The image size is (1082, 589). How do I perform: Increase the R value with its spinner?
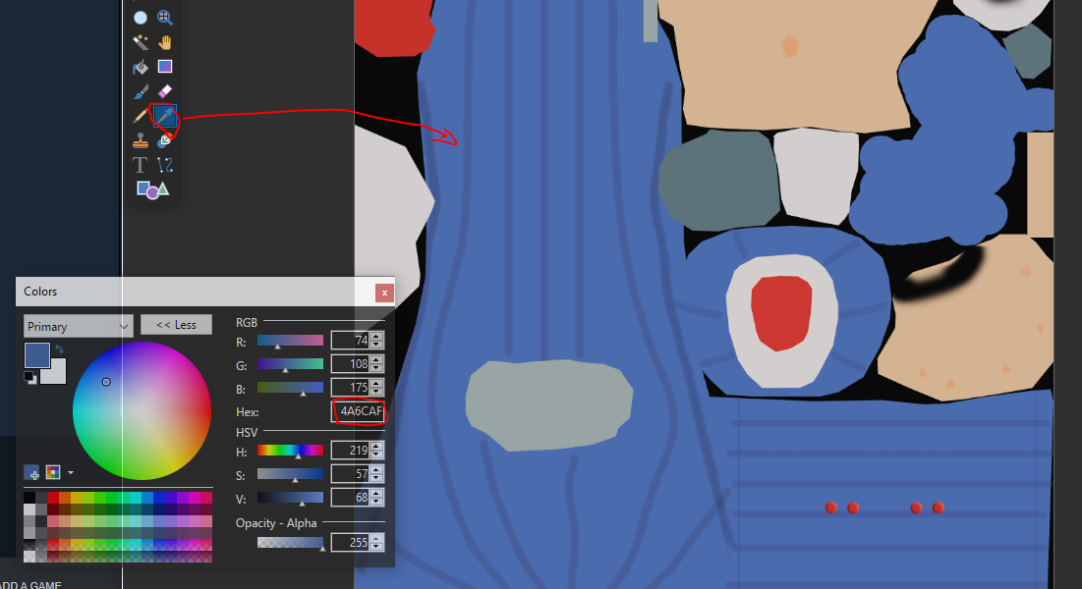tap(376, 336)
